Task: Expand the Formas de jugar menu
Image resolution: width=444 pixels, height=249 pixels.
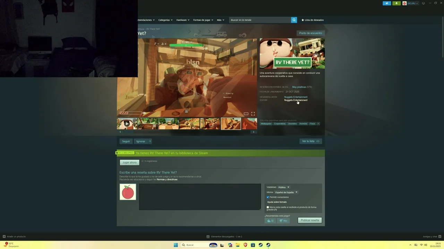Action: pos(203,20)
